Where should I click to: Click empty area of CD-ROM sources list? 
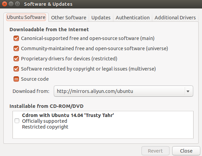click(103, 134)
